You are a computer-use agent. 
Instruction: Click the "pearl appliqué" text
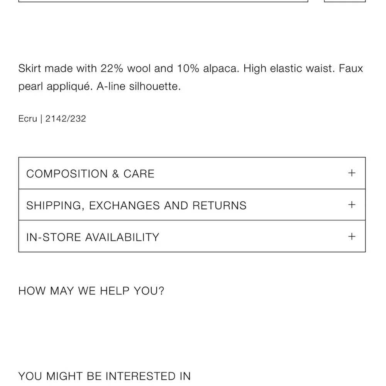pos(55,86)
